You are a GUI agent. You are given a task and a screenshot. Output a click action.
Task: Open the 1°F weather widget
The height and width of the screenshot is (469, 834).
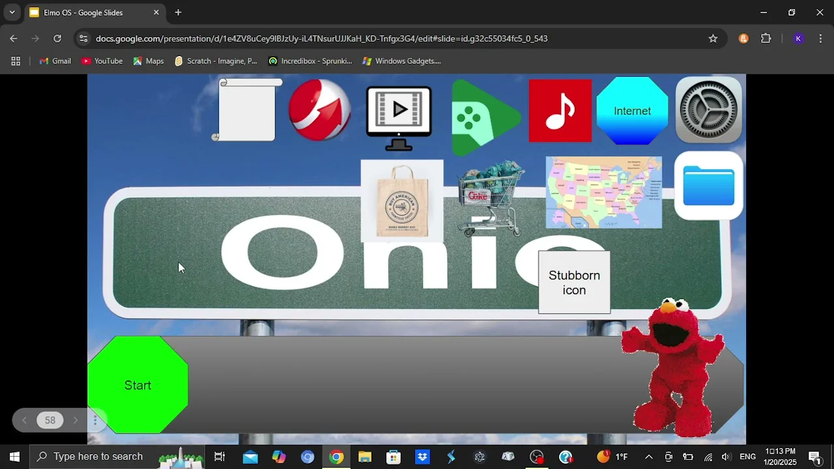[612, 457]
